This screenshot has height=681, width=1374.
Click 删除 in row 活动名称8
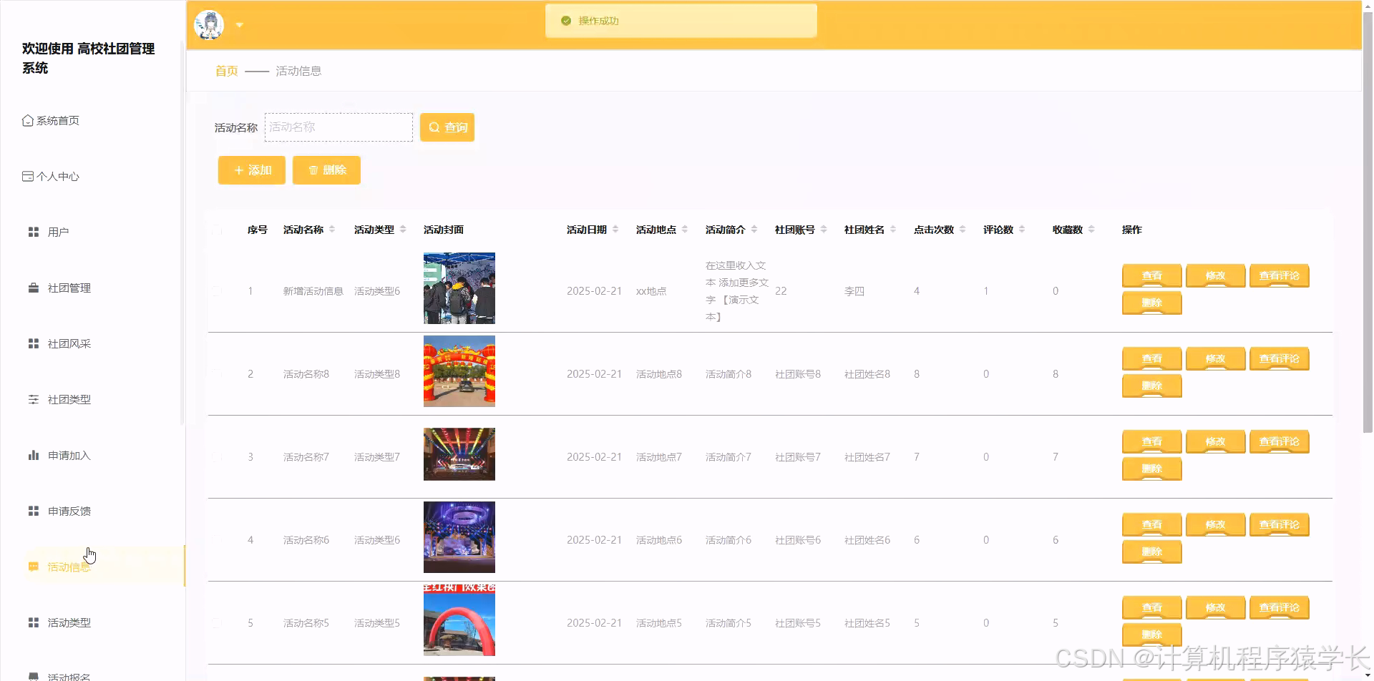pos(1152,386)
